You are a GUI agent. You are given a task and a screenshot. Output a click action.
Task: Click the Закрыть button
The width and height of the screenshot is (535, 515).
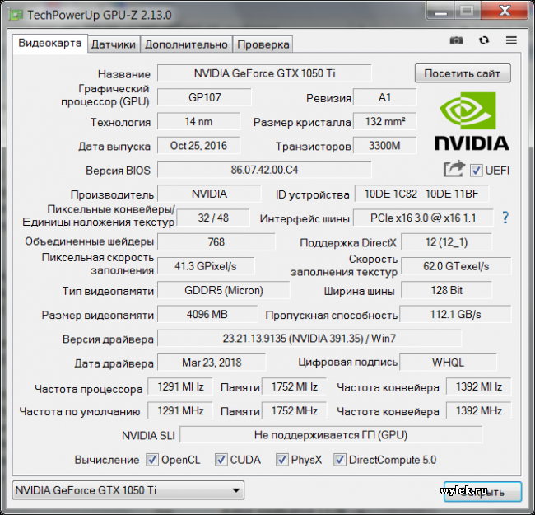(482, 491)
